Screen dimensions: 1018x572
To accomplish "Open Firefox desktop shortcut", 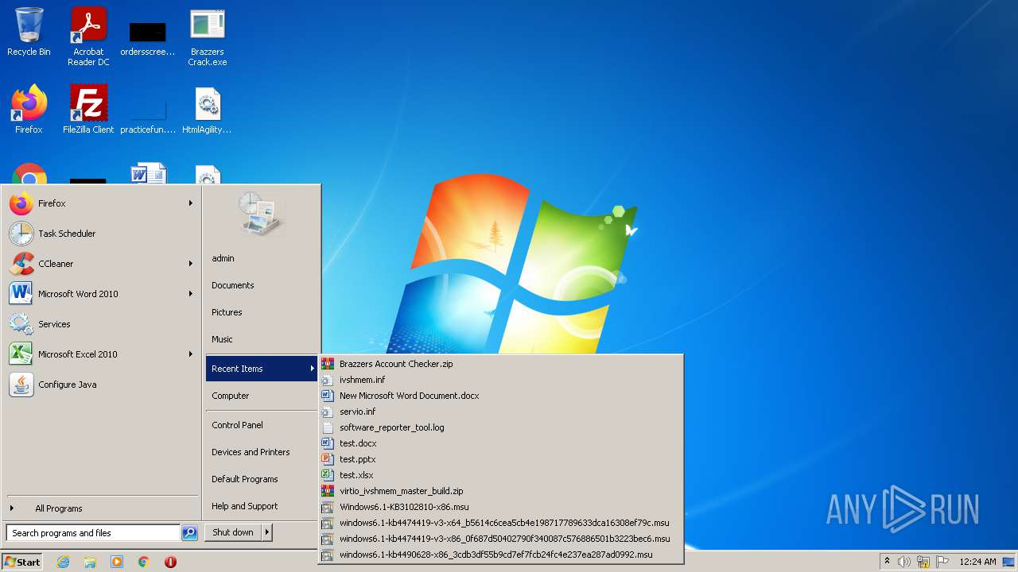I will [x=29, y=109].
